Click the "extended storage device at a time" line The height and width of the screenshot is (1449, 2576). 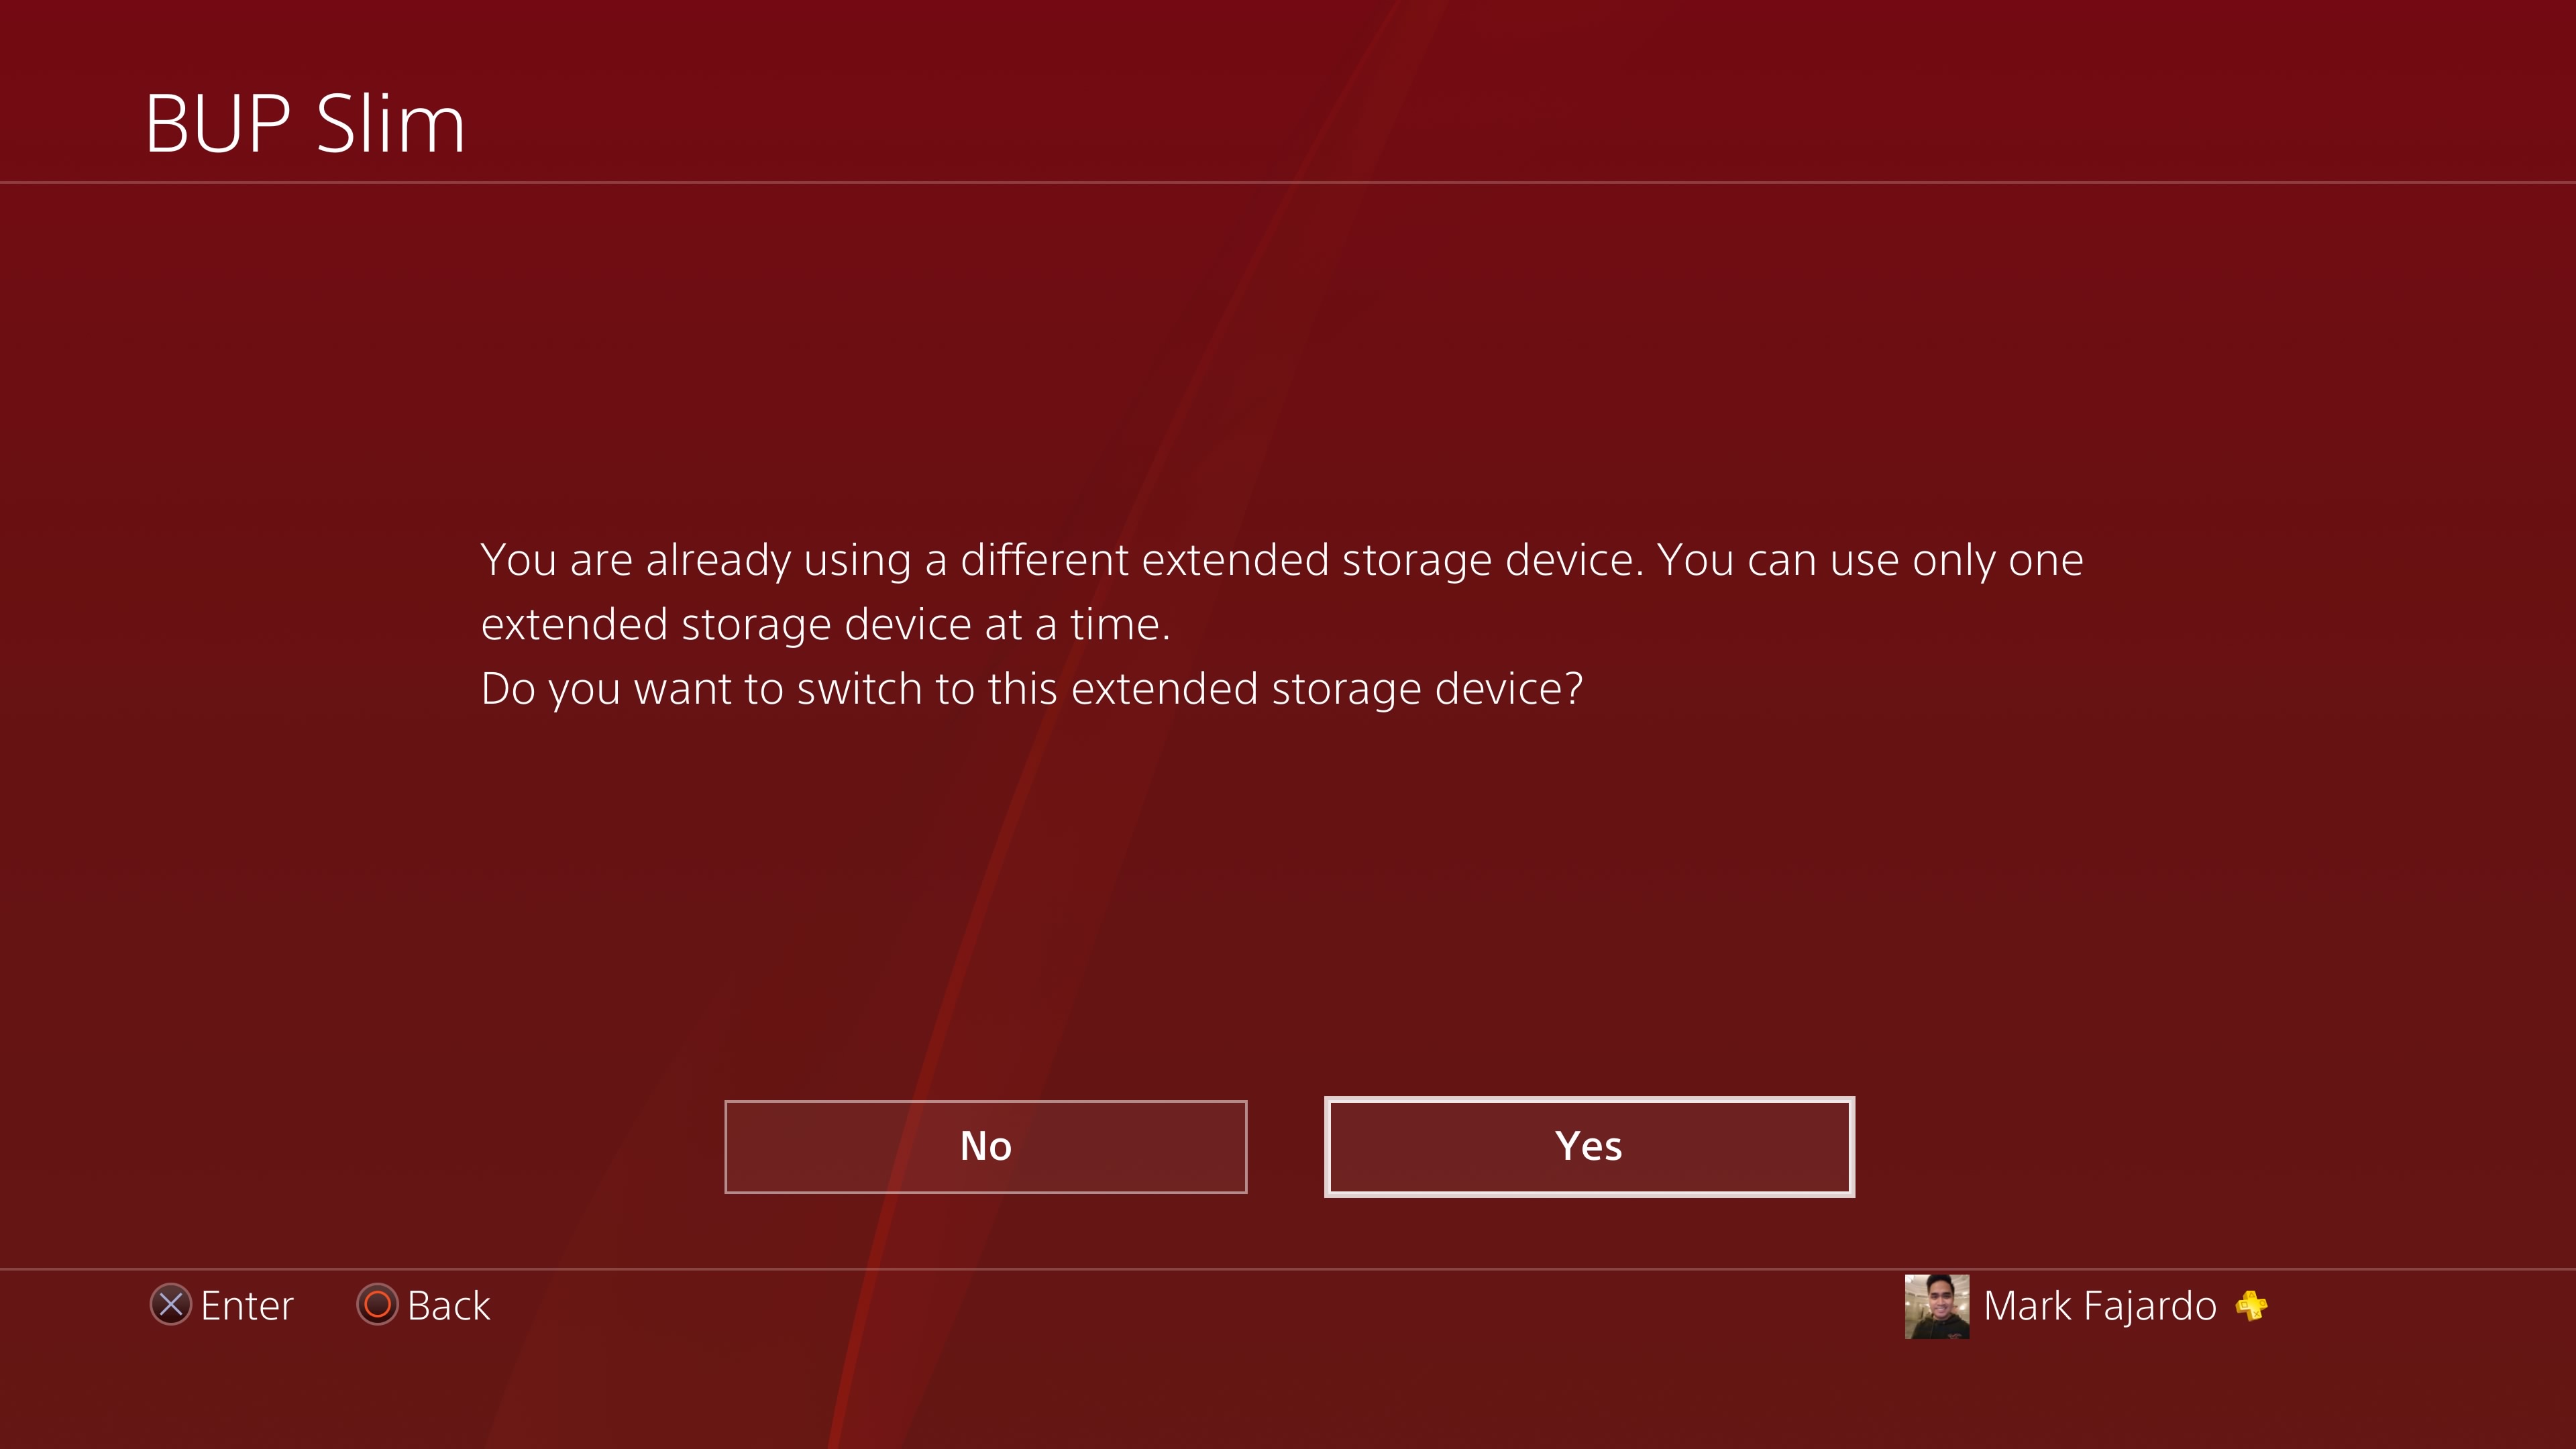[826, 624]
